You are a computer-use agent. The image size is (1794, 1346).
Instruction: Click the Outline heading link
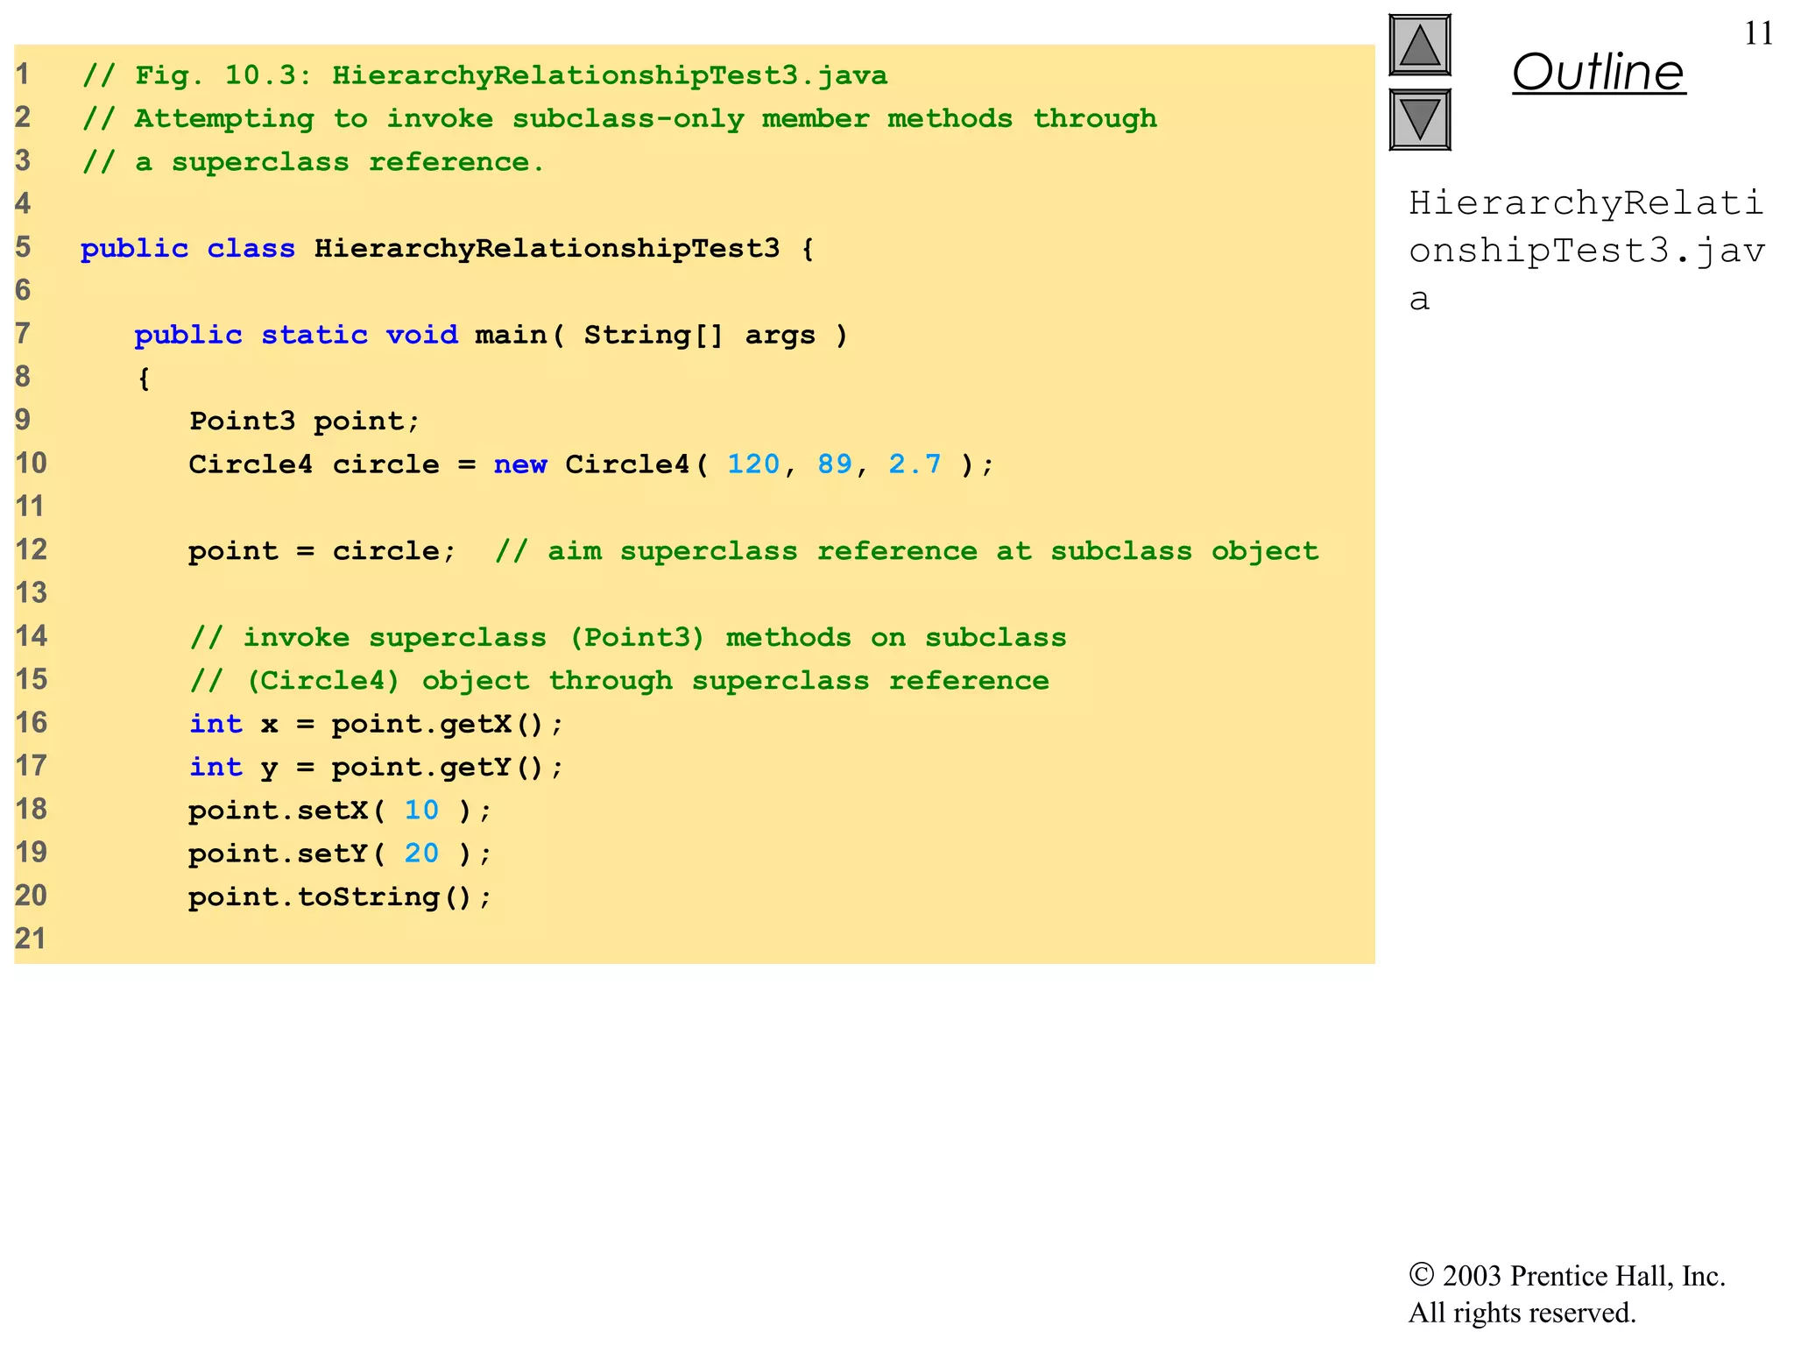(x=1599, y=72)
